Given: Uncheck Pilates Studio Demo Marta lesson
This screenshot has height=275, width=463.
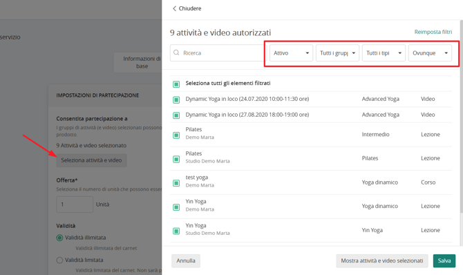Looking at the screenshot, I should pyautogui.click(x=176, y=159).
